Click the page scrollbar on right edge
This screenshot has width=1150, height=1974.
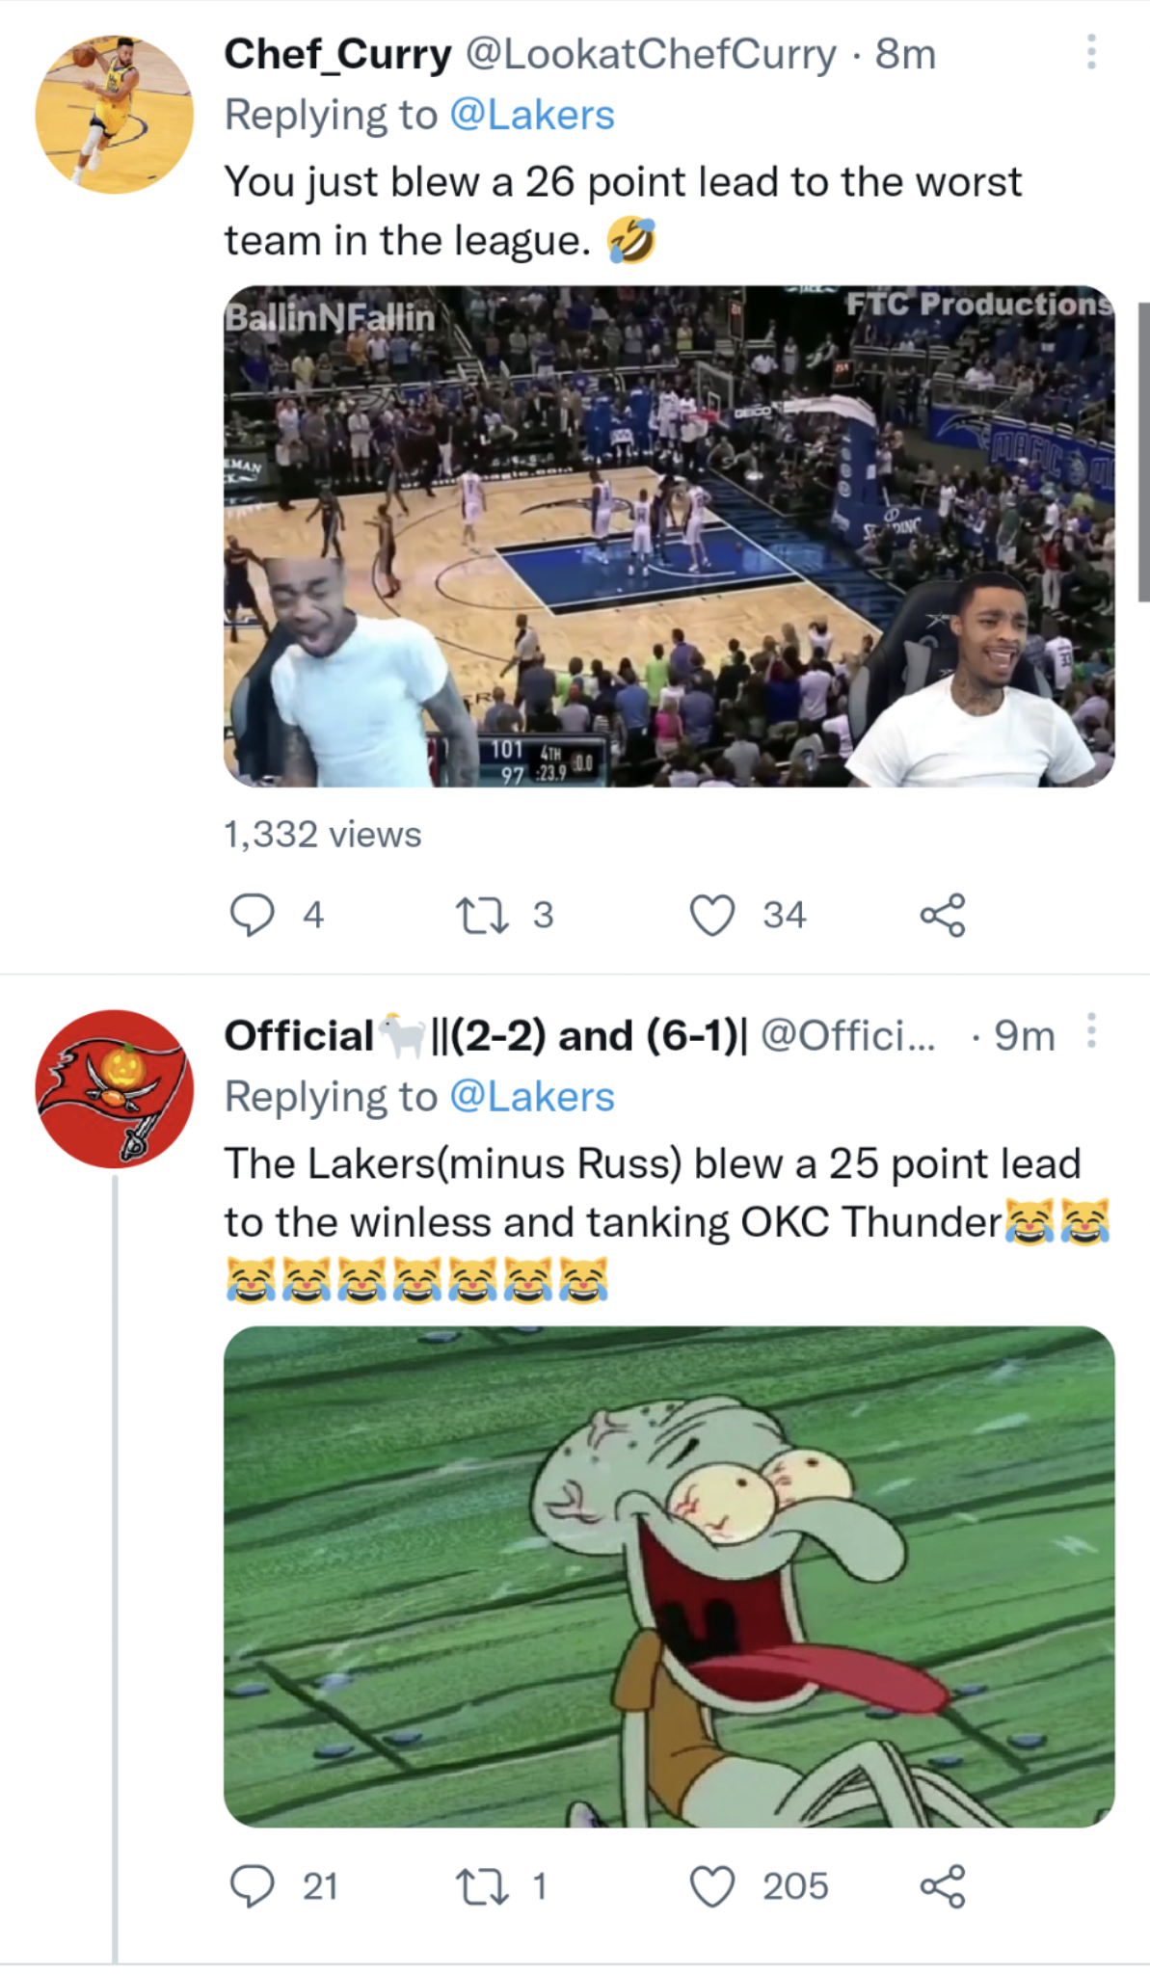1143,453
